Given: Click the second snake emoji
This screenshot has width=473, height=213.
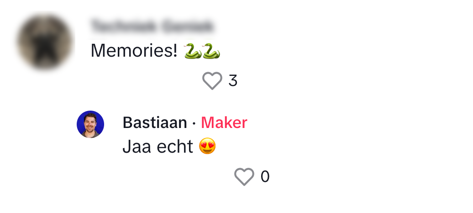Looking at the screenshot, I should point(211,51).
